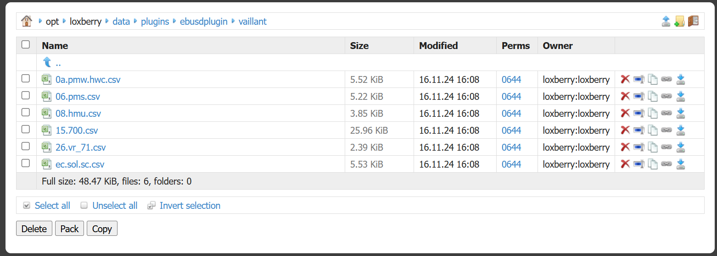
Task: Delete ec.sol.sc.csv via its red X icon
Action: click(x=625, y=164)
